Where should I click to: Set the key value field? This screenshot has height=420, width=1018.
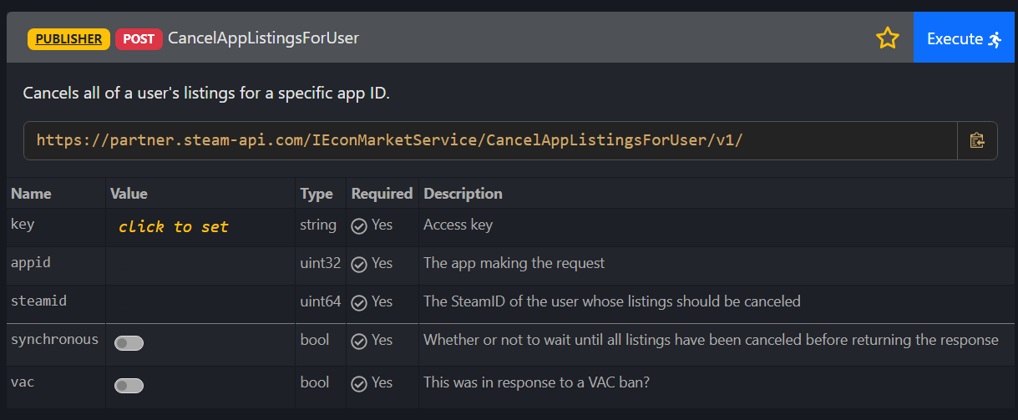(x=200, y=227)
